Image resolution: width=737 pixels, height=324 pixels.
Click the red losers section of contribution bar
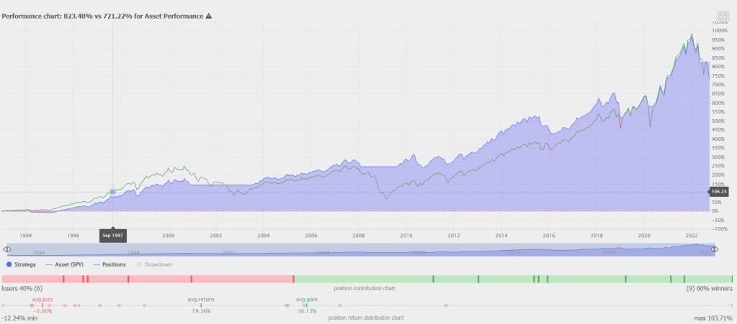pyautogui.click(x=144, y=279)
